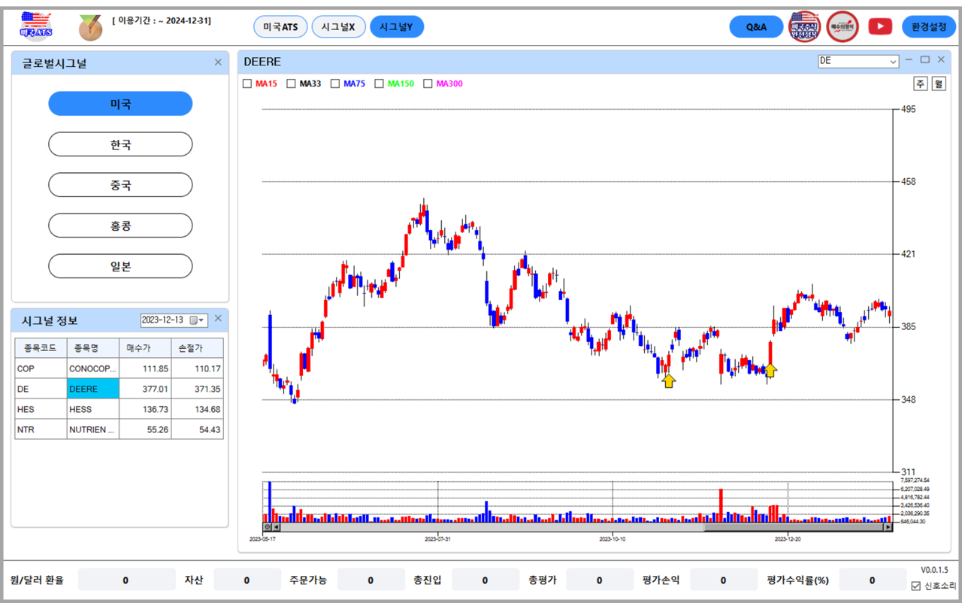Select the 일본 market button
Viewport: 962px width, 603px height.
[120, 266]
